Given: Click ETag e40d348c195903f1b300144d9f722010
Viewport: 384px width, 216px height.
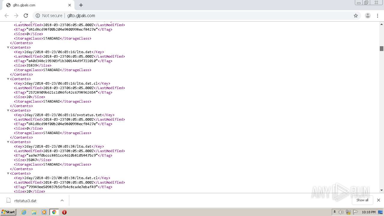Looking at the screenshot, I should pos(62,61).
